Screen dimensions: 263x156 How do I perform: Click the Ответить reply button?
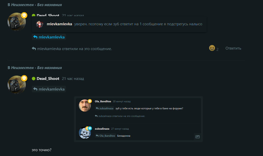[x=233, y=48]
